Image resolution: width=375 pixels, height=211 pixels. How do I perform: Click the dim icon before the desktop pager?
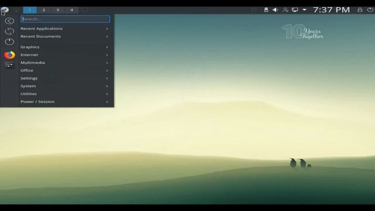pos(16,10)
